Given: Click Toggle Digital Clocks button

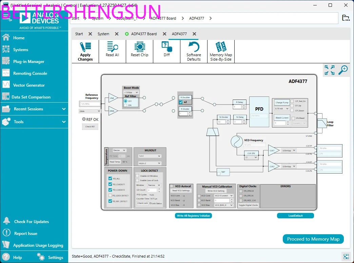Looking at the screenshot, I should tap(248, 205).
